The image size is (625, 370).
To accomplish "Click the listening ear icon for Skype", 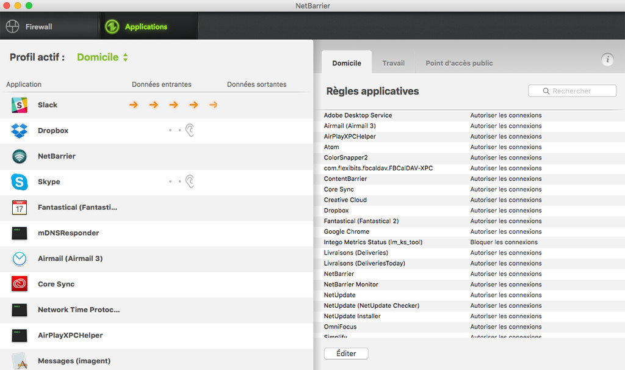I will [190, 181].
